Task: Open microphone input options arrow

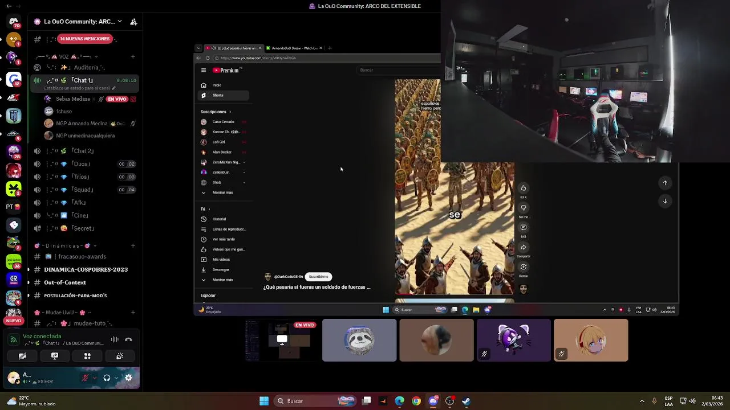Action: click(94, 378)
